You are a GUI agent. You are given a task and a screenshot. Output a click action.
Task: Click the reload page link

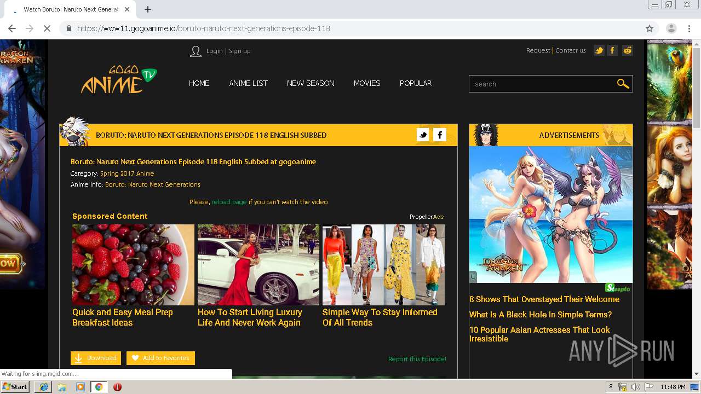229,202
